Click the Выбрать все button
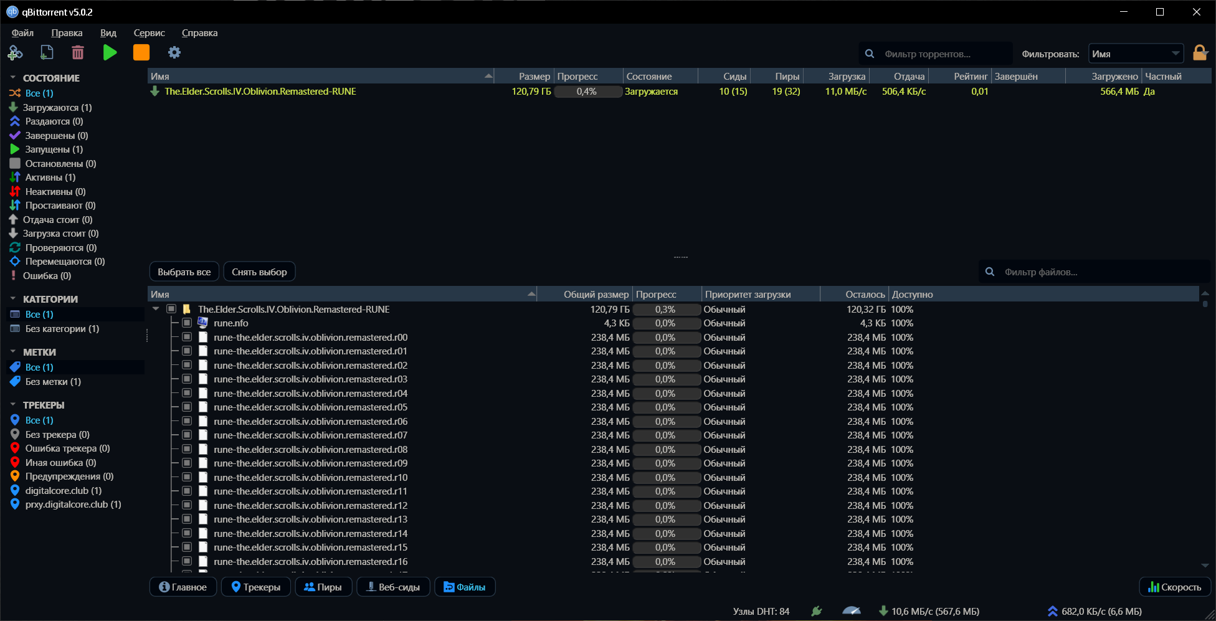Screen dimensions: 1216x621 [x=184, y=272]
